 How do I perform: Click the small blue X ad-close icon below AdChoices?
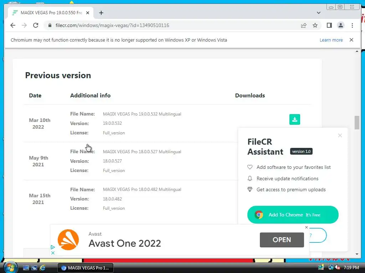pyautogui.click(x=53, y=253)
